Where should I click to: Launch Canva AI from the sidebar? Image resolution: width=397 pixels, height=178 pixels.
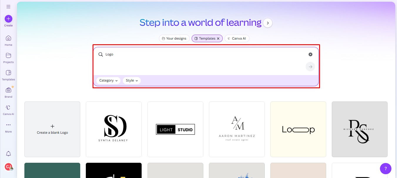(x=8, y=109)
